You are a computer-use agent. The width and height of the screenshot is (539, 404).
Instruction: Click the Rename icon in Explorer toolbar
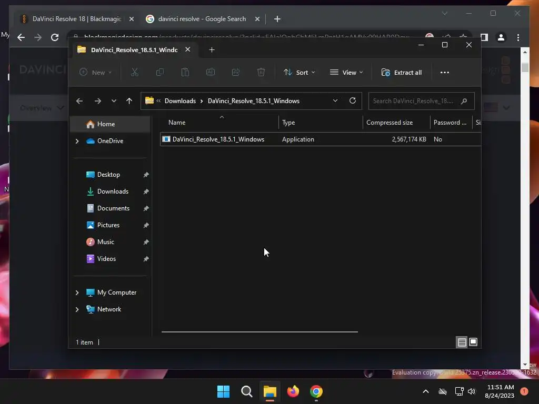coord(211,72)
